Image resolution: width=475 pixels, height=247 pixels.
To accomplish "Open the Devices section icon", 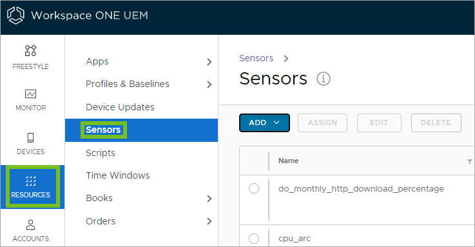I will 30,137.
